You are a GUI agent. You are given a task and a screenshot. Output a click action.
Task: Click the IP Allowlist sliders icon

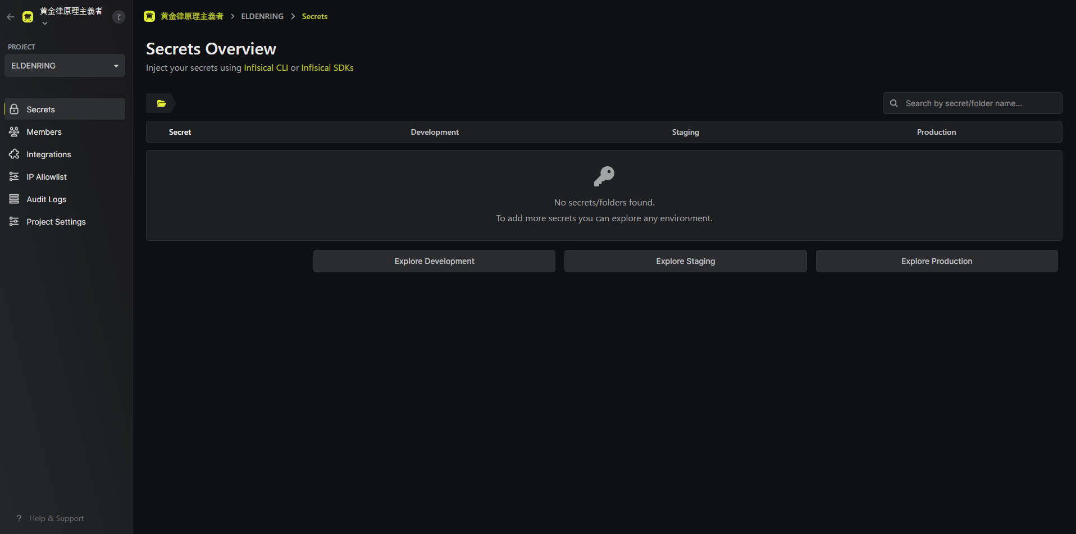coord(14,176)
